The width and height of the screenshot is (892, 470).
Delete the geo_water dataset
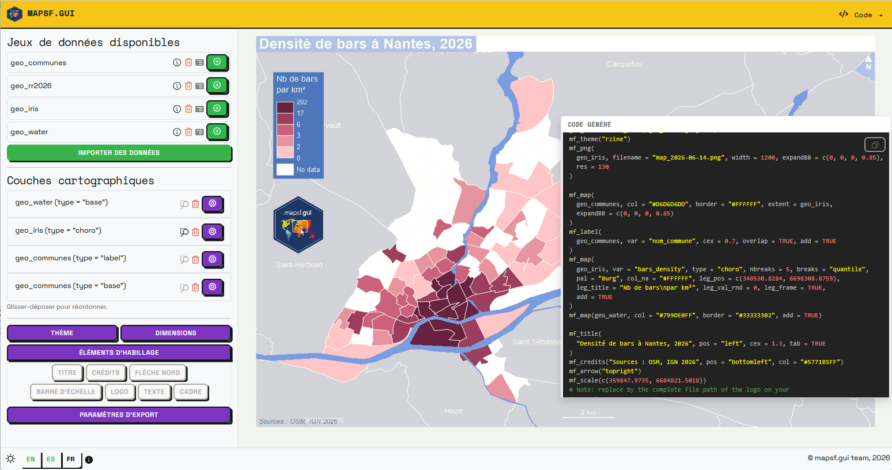(x=188, y=131)
